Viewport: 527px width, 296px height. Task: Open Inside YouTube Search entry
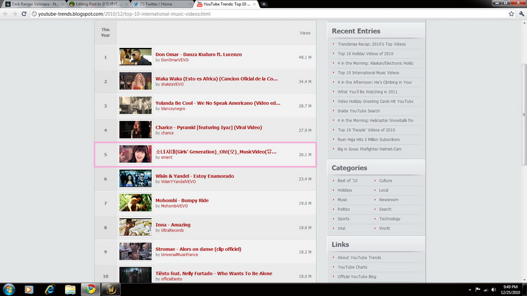point(358,111)
